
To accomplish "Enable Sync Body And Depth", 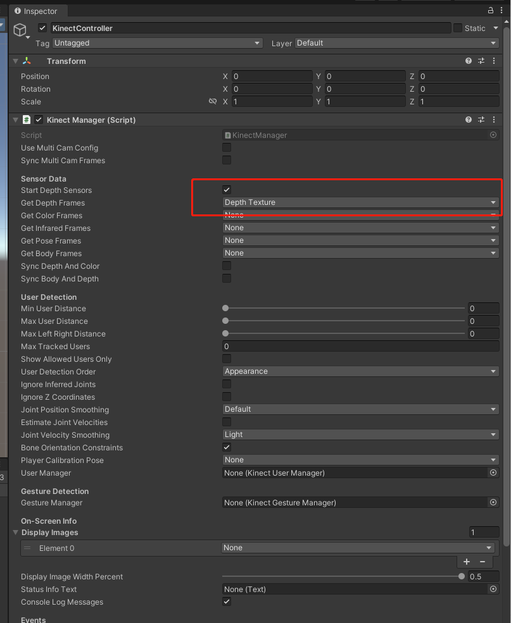I will [x=227, y=278].
